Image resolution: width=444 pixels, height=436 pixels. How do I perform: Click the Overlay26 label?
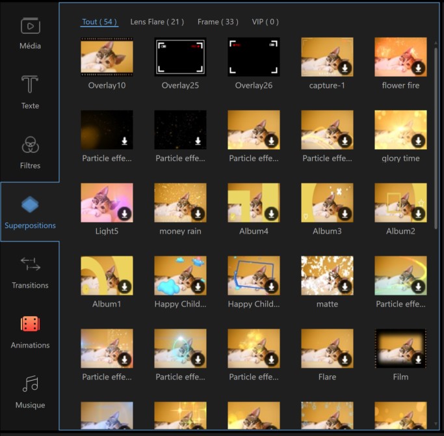click(254, 85)
